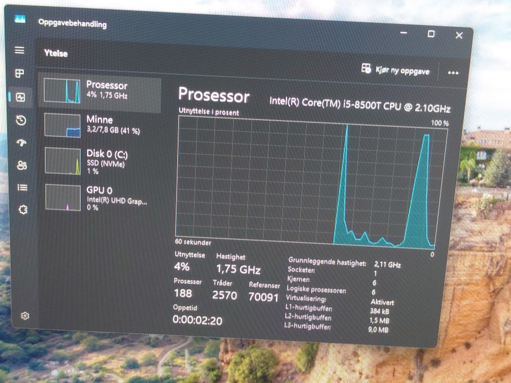Click the Oppetid value 0:00:02:20
Viewport: 511px width, 383px height.
click(x=197, y=320)
